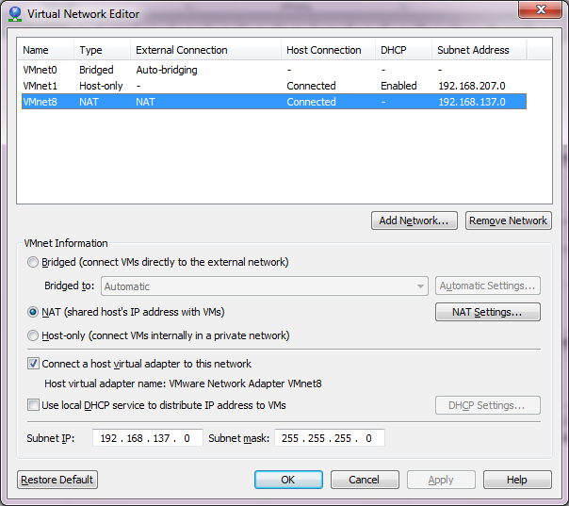Click the 192.168.207.0 subnet address cell
The height and width of the screenshot is (506, 569).
[x=472, y=86]
